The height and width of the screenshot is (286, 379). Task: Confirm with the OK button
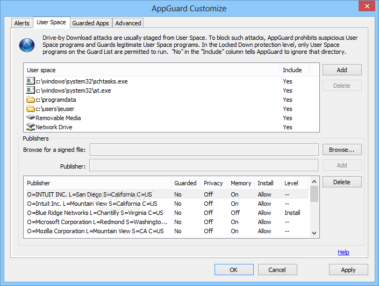pyautogui.click(x=234, y=269)
